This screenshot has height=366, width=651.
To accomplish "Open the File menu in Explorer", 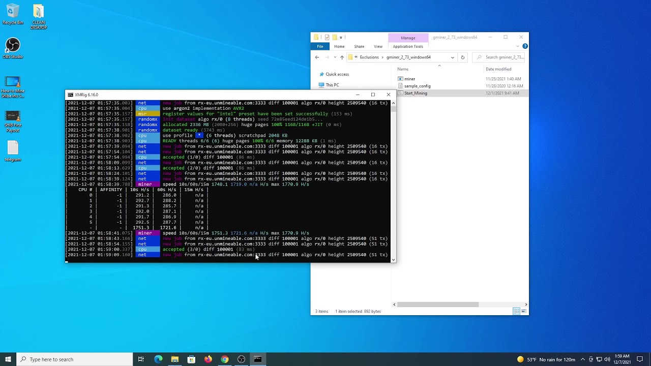I will 320,46.
